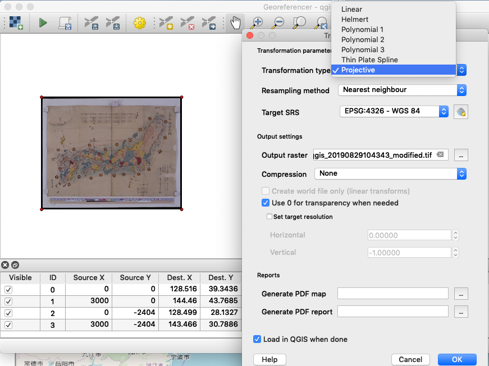489x366 pixels.
Task: Uncheck Use 0 for transparency when needed
Action: (x=266, y=203)
